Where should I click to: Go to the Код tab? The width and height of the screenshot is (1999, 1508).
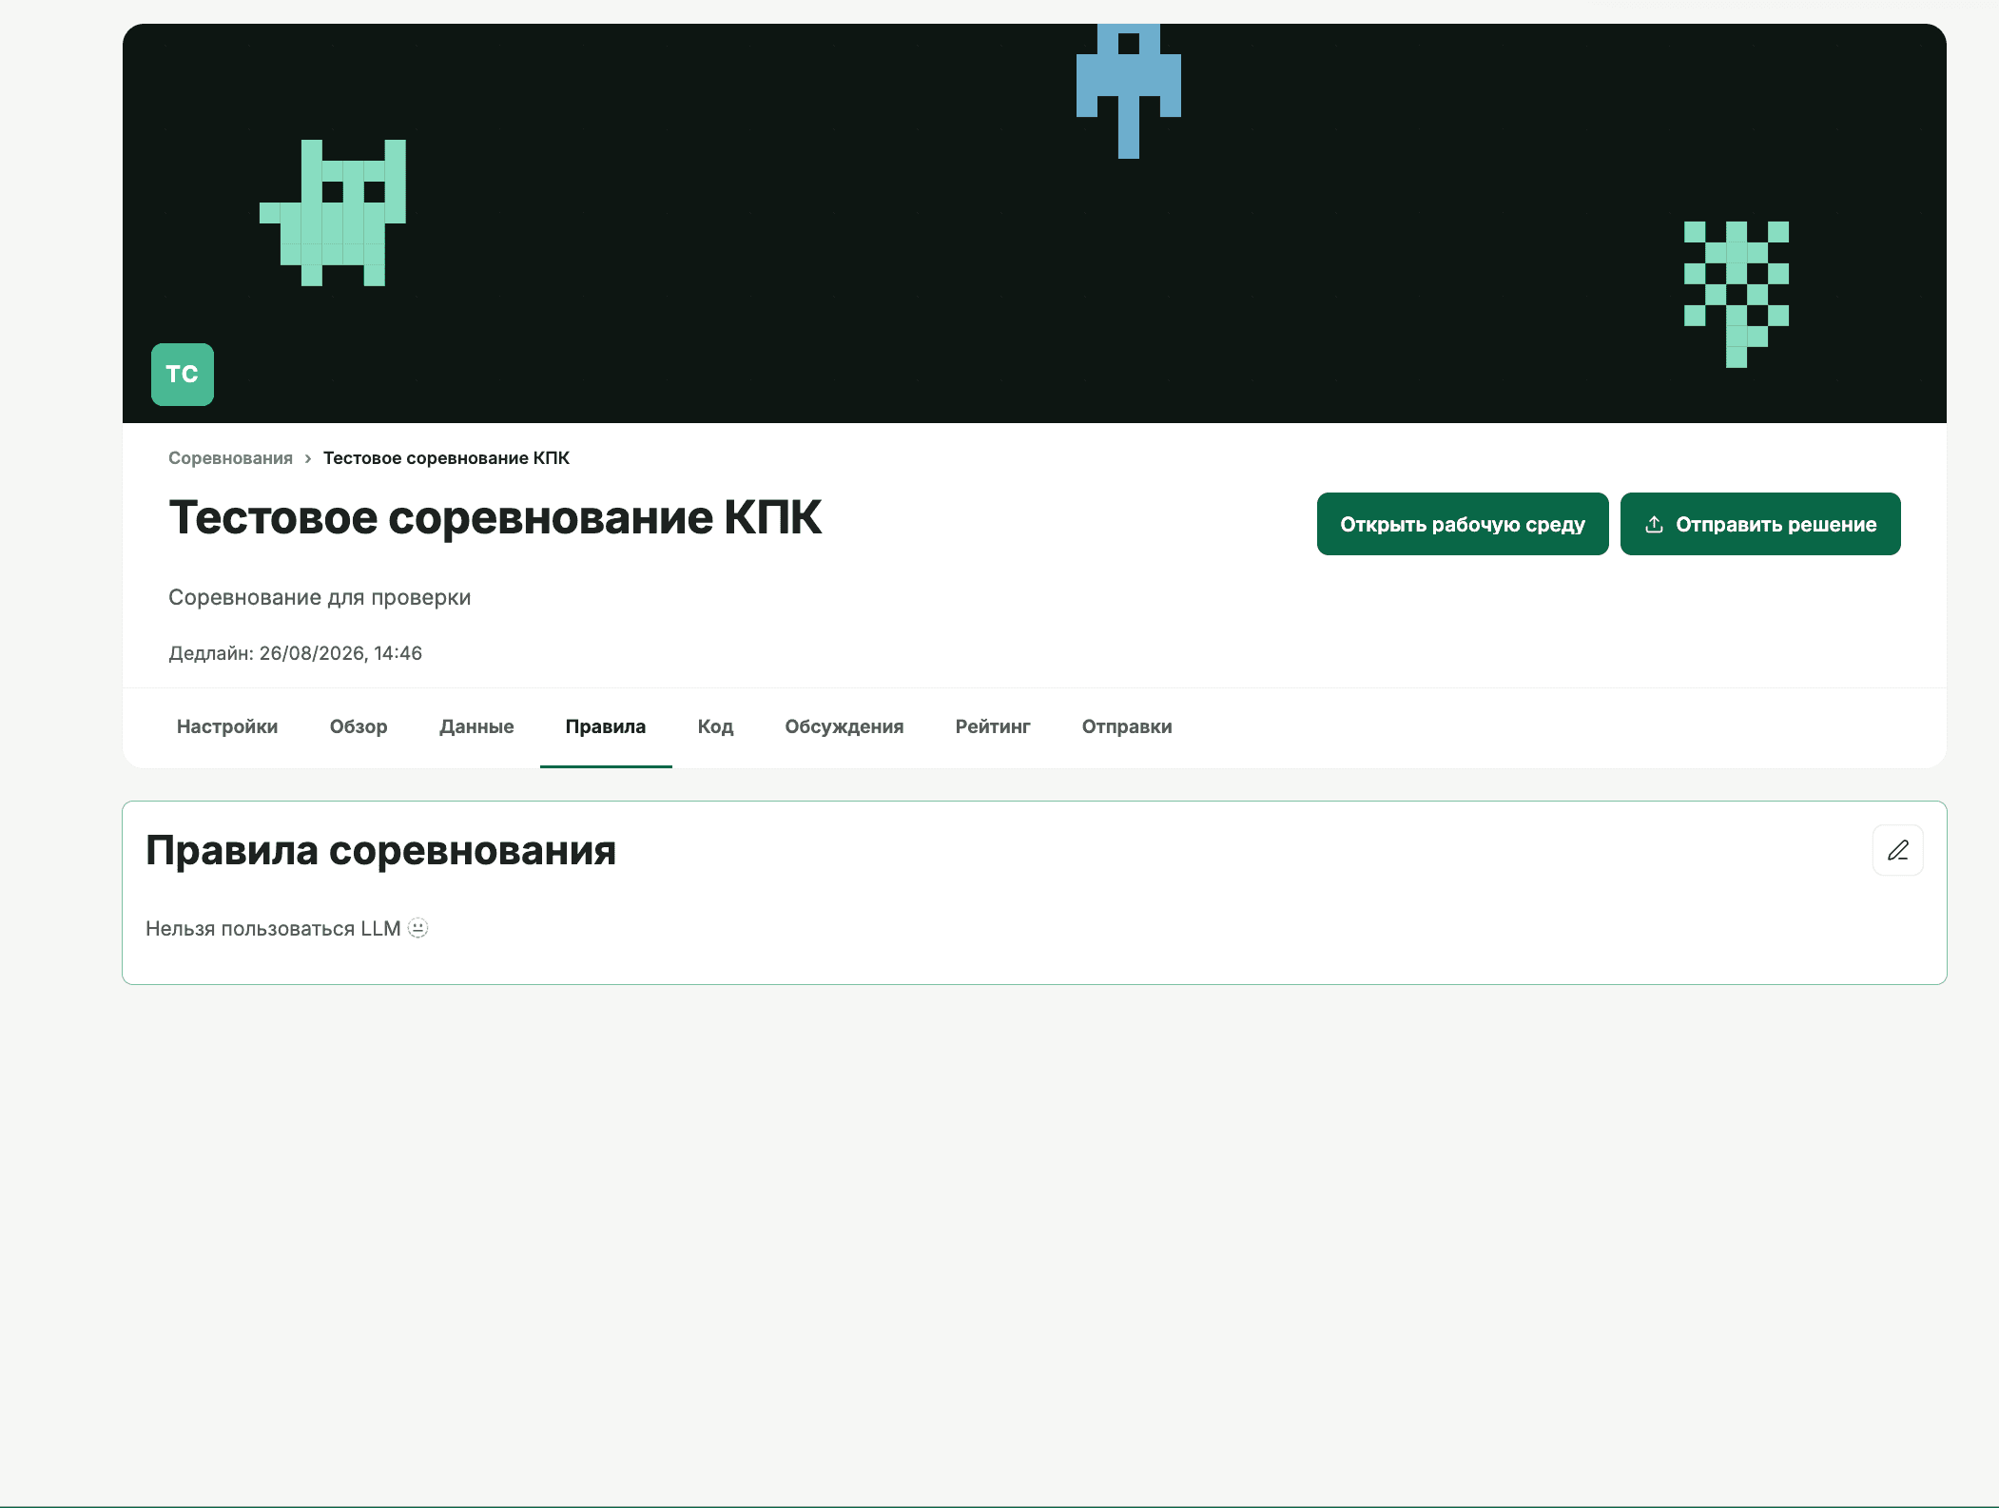[x=715, y=726]
